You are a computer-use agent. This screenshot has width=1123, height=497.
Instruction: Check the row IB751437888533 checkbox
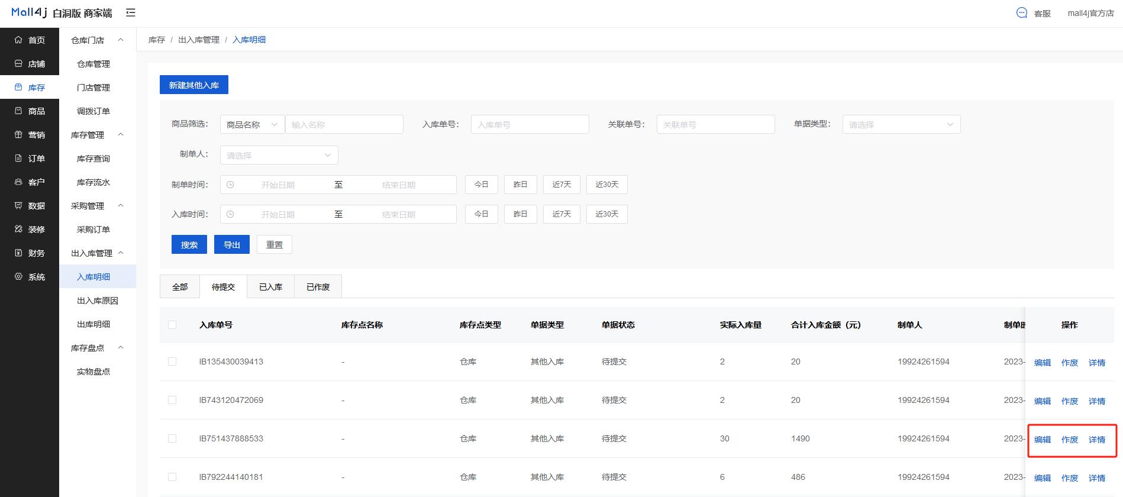172,438
